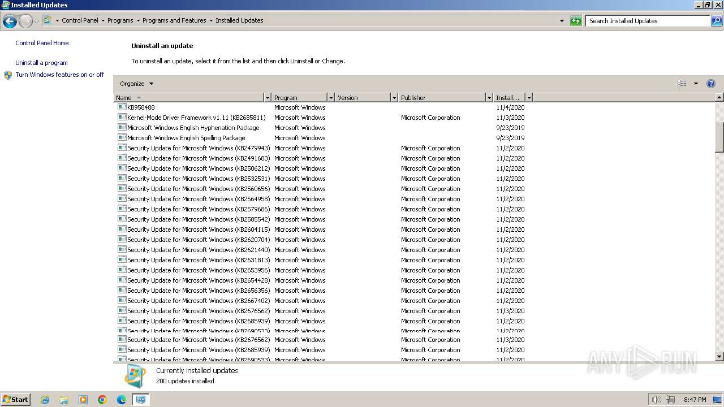Viewport: 724px width, 407px height.
Task: Open the address bar history dropdown
Action: click(x=562, y=21)
